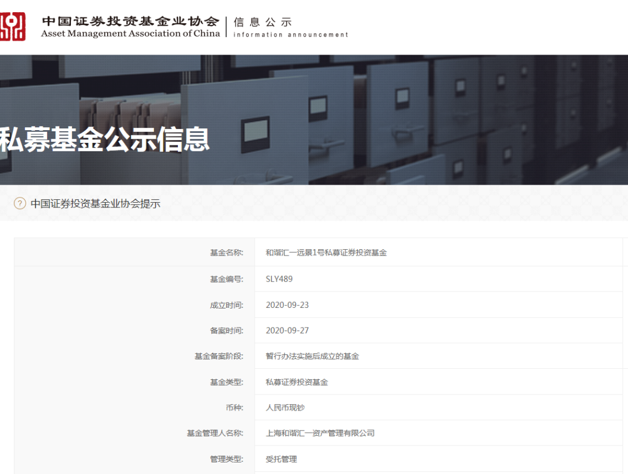Viewport: 628px width, 474px height.
Task: Open the 信息公示 section heading
Action: pos(262,22)
